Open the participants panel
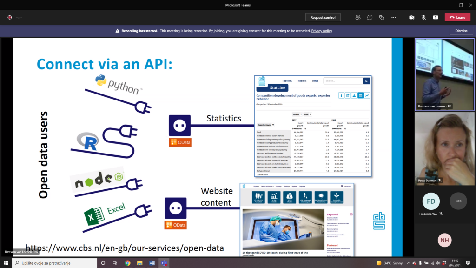 (x=357, y=17)
